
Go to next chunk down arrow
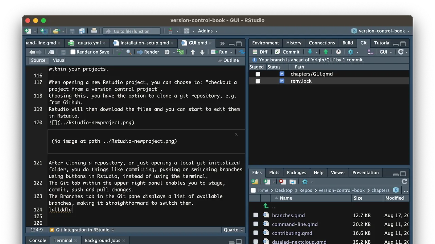(202, 52)
